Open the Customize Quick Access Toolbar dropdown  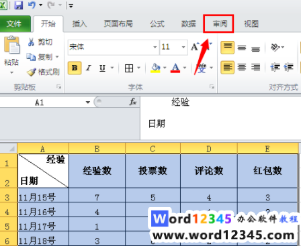(x=71, y=6)
